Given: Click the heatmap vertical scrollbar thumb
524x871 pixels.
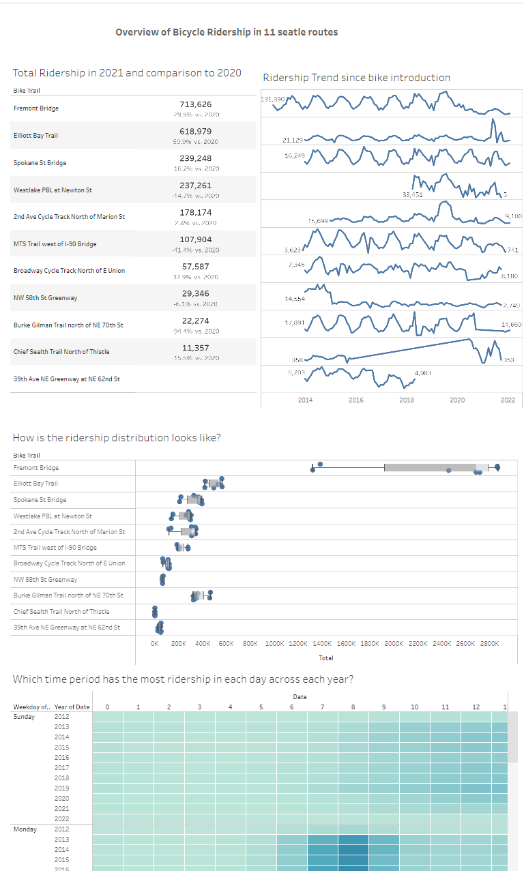Looking at the screenshot, I should pyautogui.click(x=514, y=737).
